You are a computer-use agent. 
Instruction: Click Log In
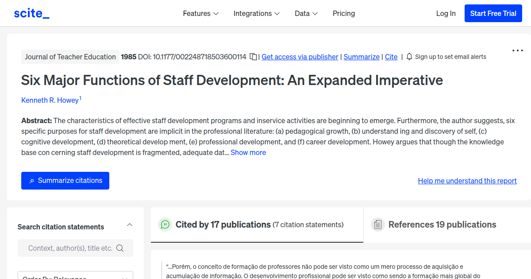click(446, 13)
